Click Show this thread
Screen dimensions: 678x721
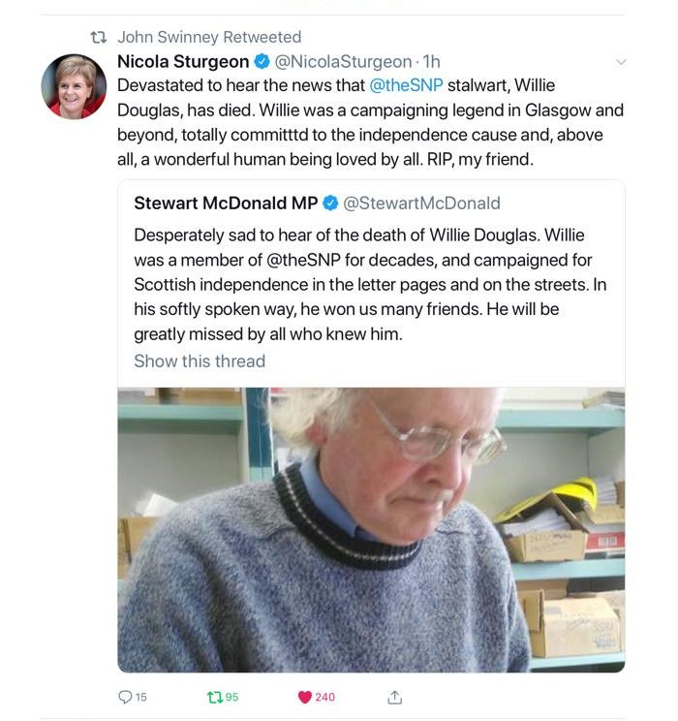(200, 360)
